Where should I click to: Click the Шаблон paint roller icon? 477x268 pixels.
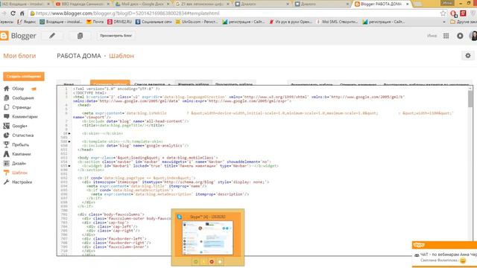[7, 173]
